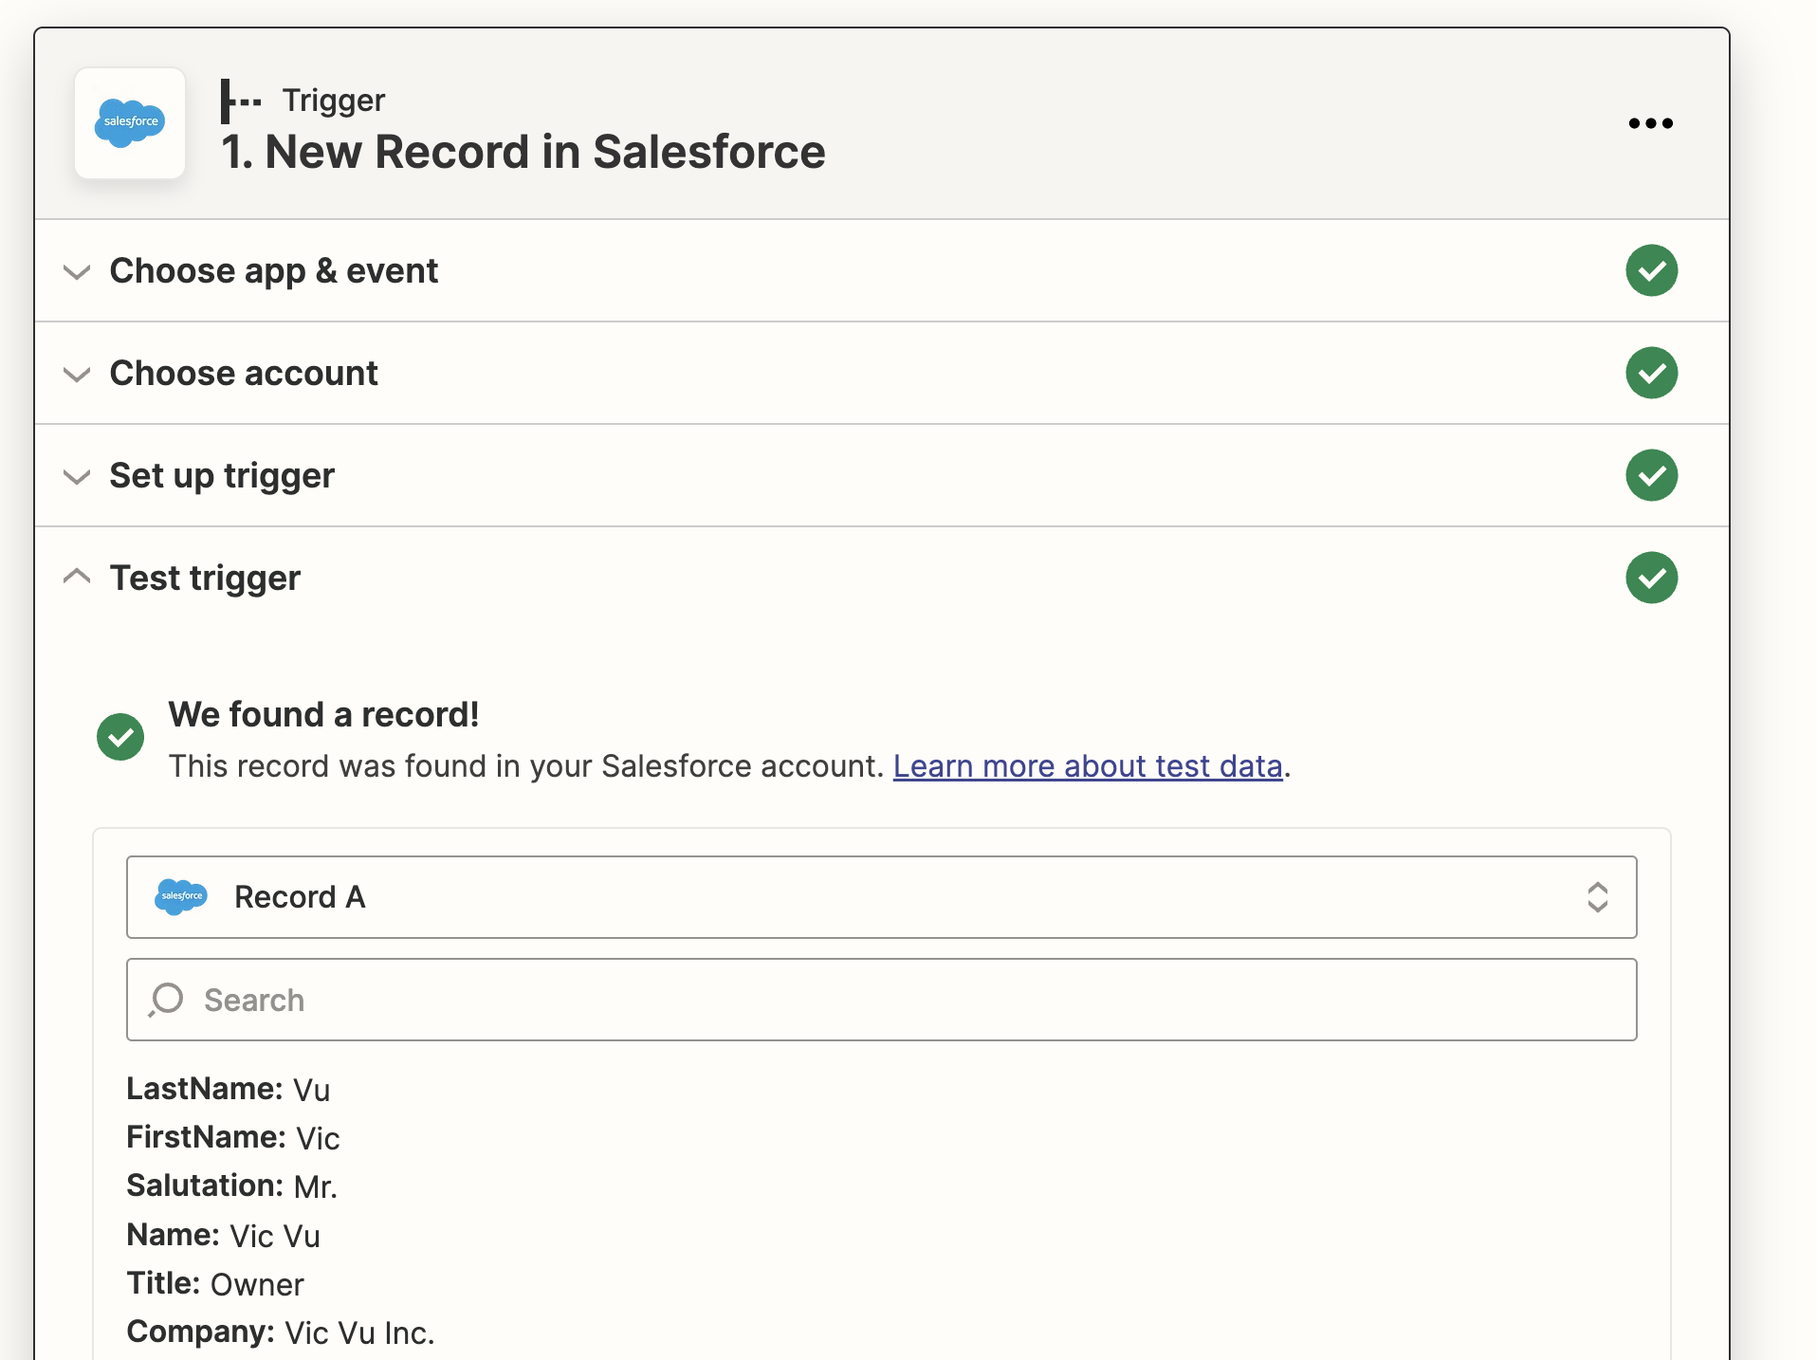1817x1360 pixels.
Task: Open the Record A dropdown
Action: tap(880, 897)
